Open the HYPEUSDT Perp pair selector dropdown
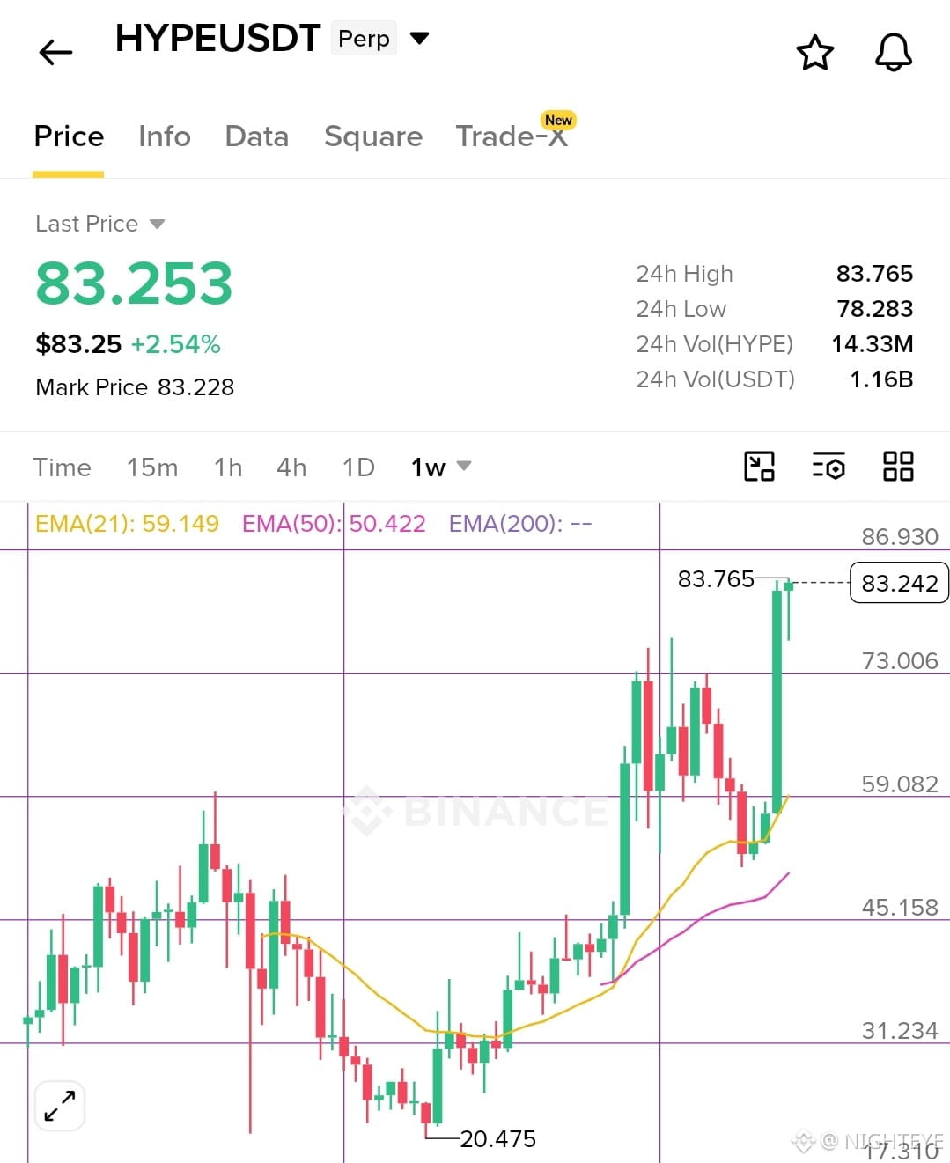Viewport: 950px width, 1163px height. 420,38
